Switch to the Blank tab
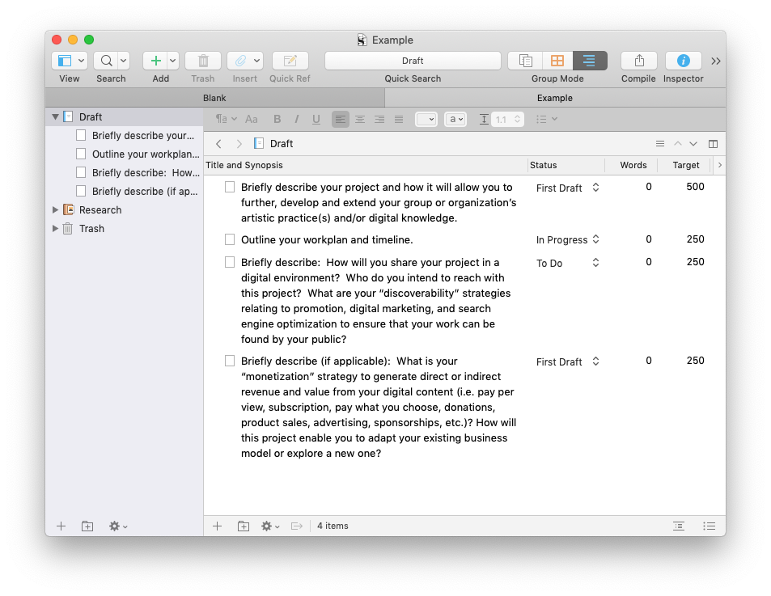Viewport: 771px width, 596px height. (214, 98)
